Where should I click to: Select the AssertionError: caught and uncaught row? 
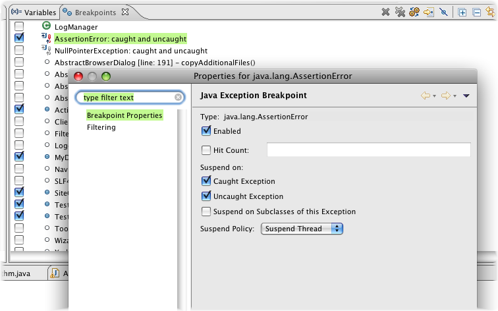121,39
